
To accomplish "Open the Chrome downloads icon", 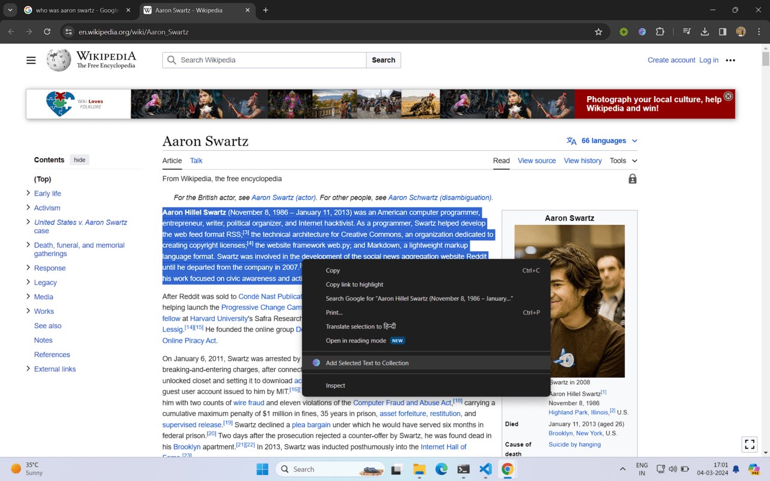I will [704, 32].
